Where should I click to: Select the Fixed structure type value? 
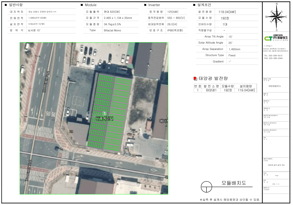pos(232,55)
